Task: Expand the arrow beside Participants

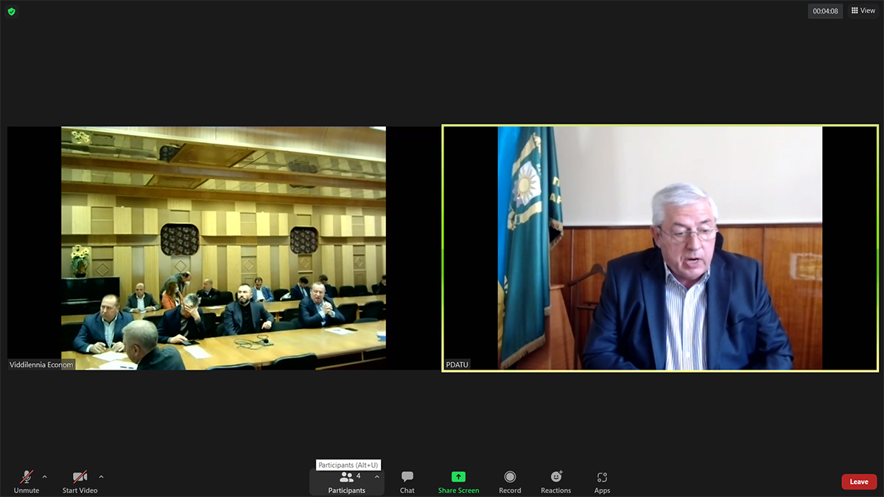Action: (x=377, y=476)
